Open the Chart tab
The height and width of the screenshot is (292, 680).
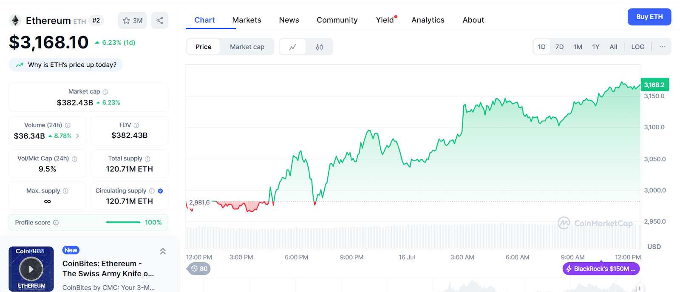coord(204,20)
